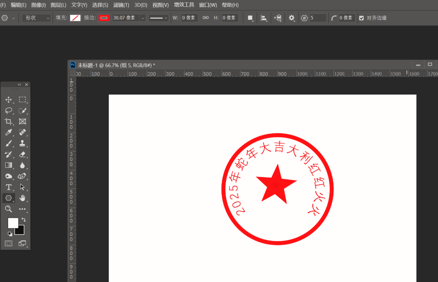Close the tools panel
438x282 pixels.
(26, 85)
